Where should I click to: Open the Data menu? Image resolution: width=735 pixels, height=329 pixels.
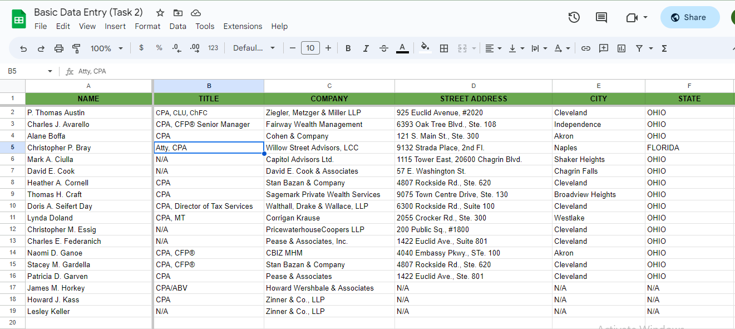(178, 26)
